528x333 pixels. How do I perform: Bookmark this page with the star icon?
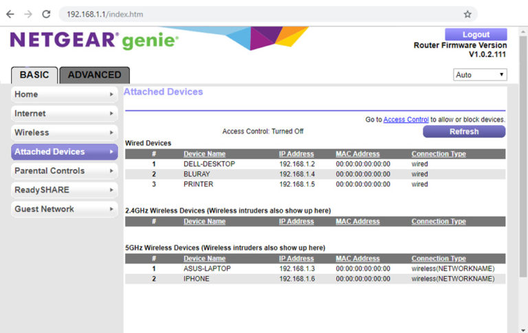(467, 14)
